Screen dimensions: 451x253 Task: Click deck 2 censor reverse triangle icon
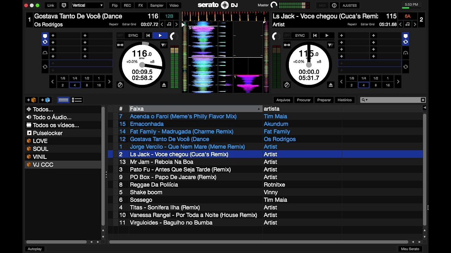coord(330,45)
